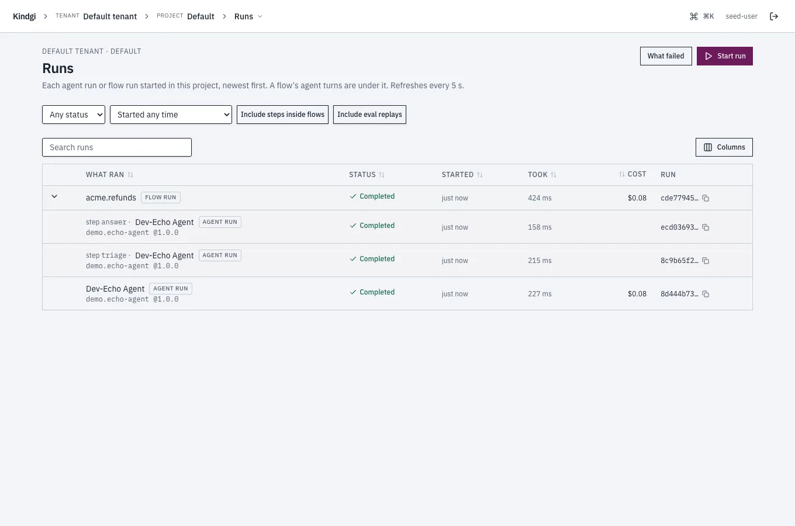The image size is (795, 526).
Task: Click the What failed button
Action: pos(666,56)
